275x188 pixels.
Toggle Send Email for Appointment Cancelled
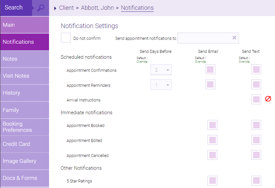click(213, 155)
